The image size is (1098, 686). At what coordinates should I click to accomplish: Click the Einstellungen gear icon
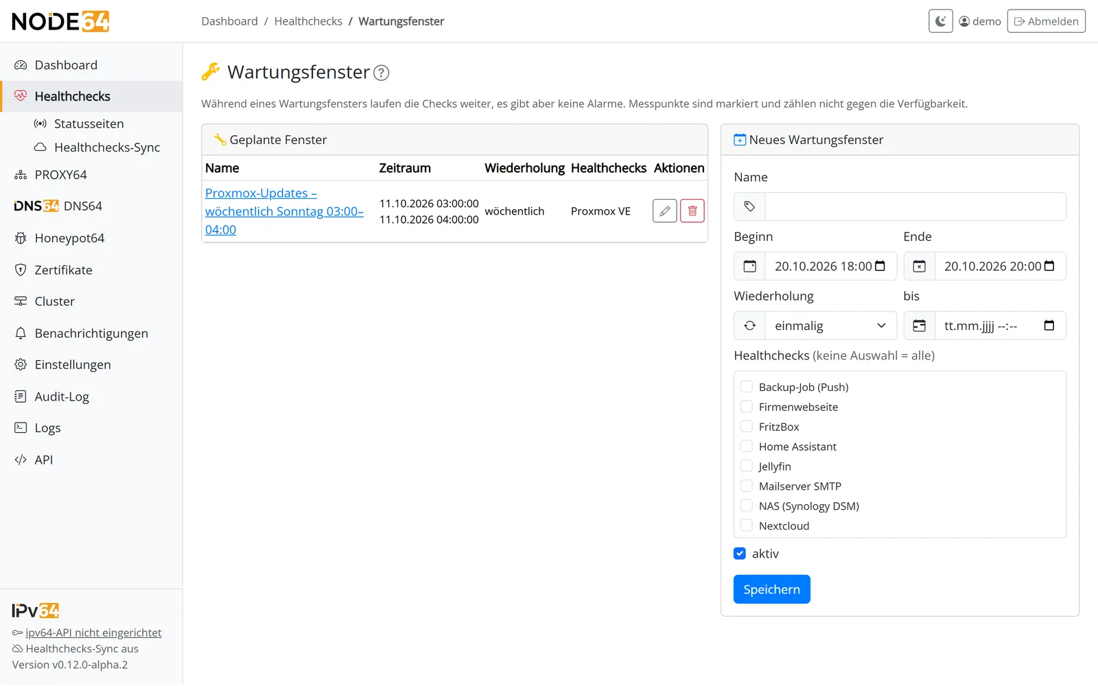(x=21, y=364)
